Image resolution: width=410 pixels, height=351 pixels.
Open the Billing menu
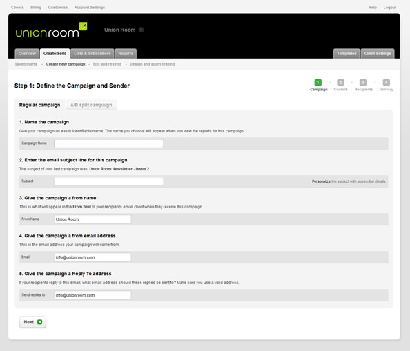click(36, 8)
